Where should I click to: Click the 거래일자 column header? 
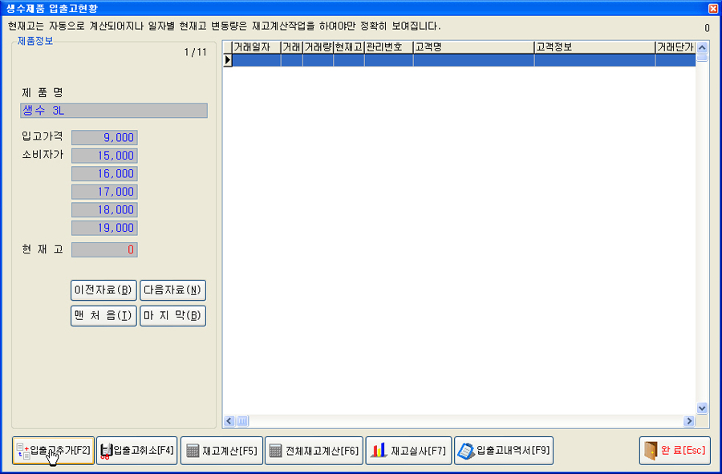point(257,47)
